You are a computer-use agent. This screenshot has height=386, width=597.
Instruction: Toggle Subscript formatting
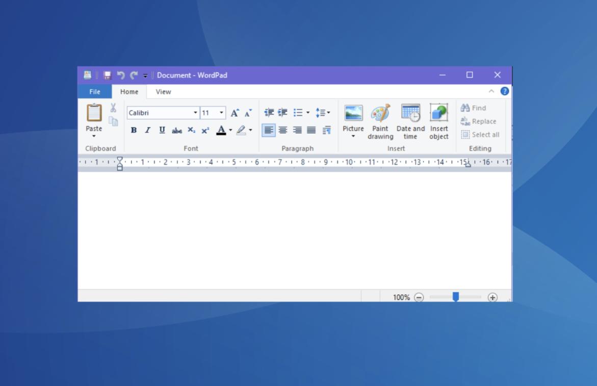(191, 131)
